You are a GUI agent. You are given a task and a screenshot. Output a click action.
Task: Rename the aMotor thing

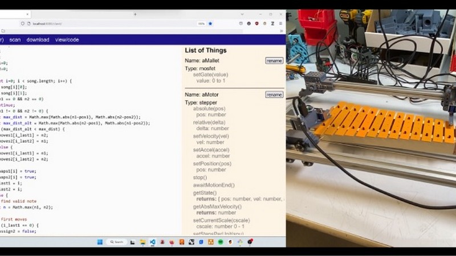point(274,94)
